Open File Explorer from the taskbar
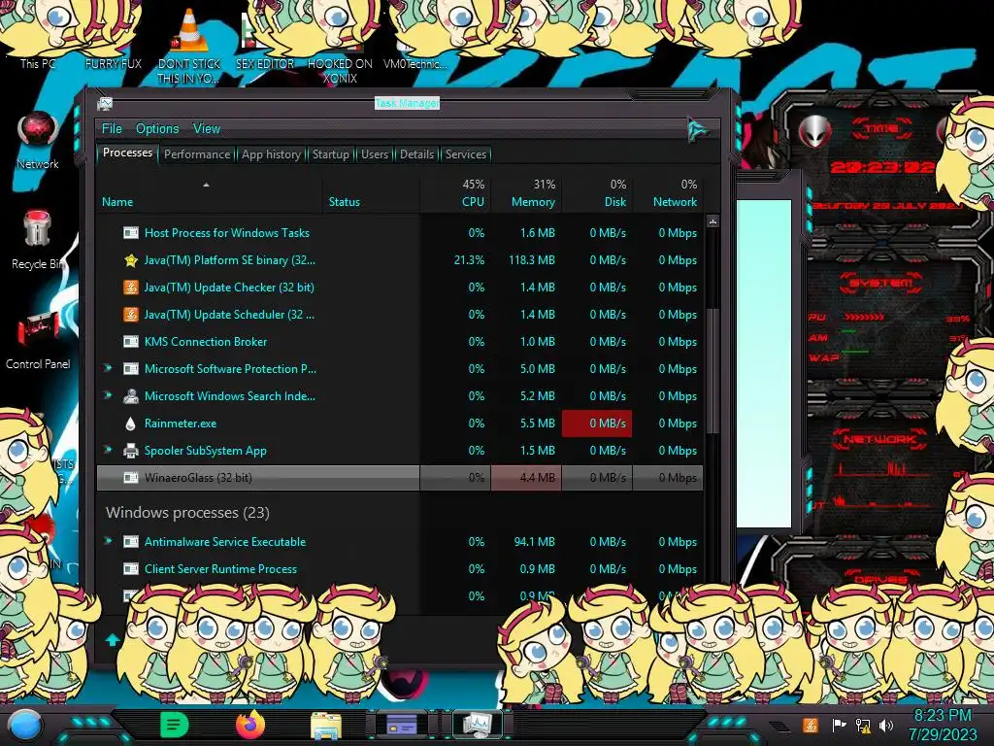This screenshot has height=746, width=994. click(x=326, y=726)
